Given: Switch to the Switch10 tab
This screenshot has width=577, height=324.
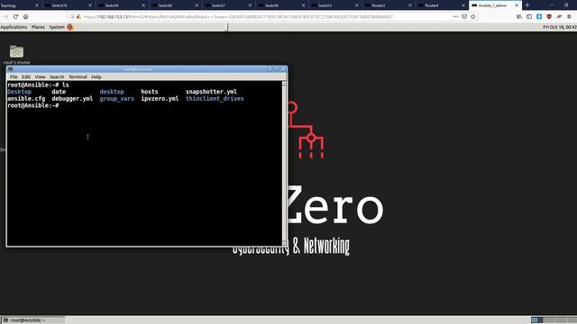Looking at the screenshot, I should [x=69, y=5].
